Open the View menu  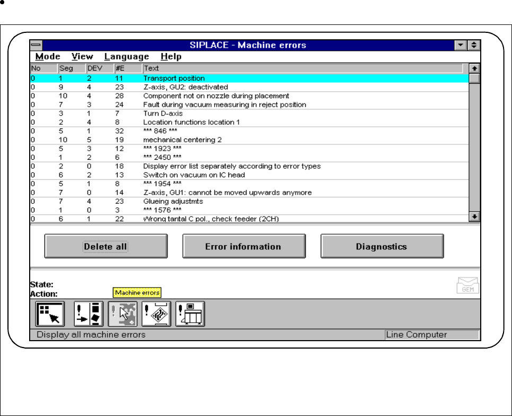point(82,57)
